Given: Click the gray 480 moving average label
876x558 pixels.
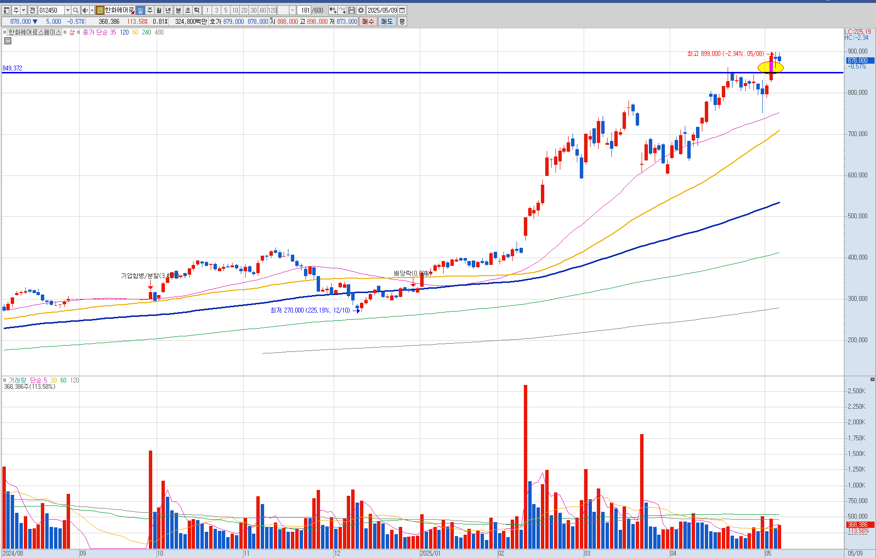Looking at the screenshot, I should 159,33.
